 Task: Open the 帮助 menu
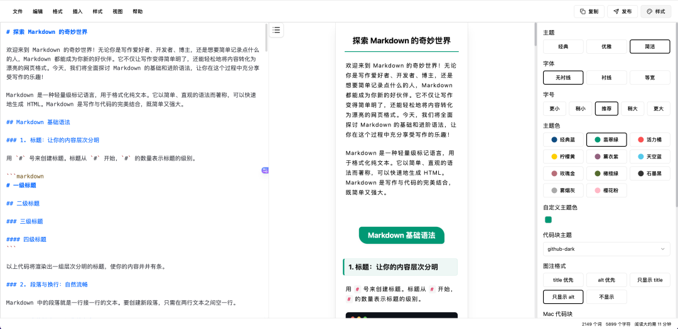coord(137,11)
